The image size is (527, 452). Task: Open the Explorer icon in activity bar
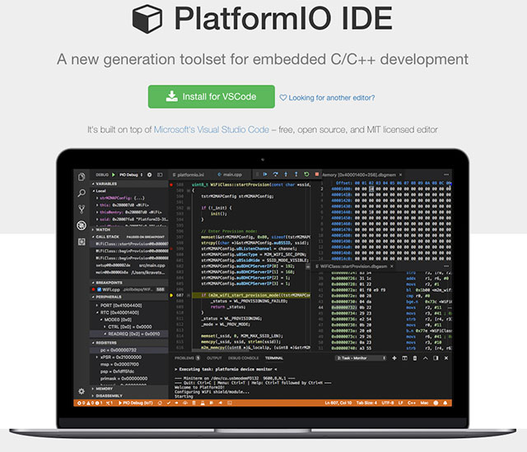pos(82,177)
